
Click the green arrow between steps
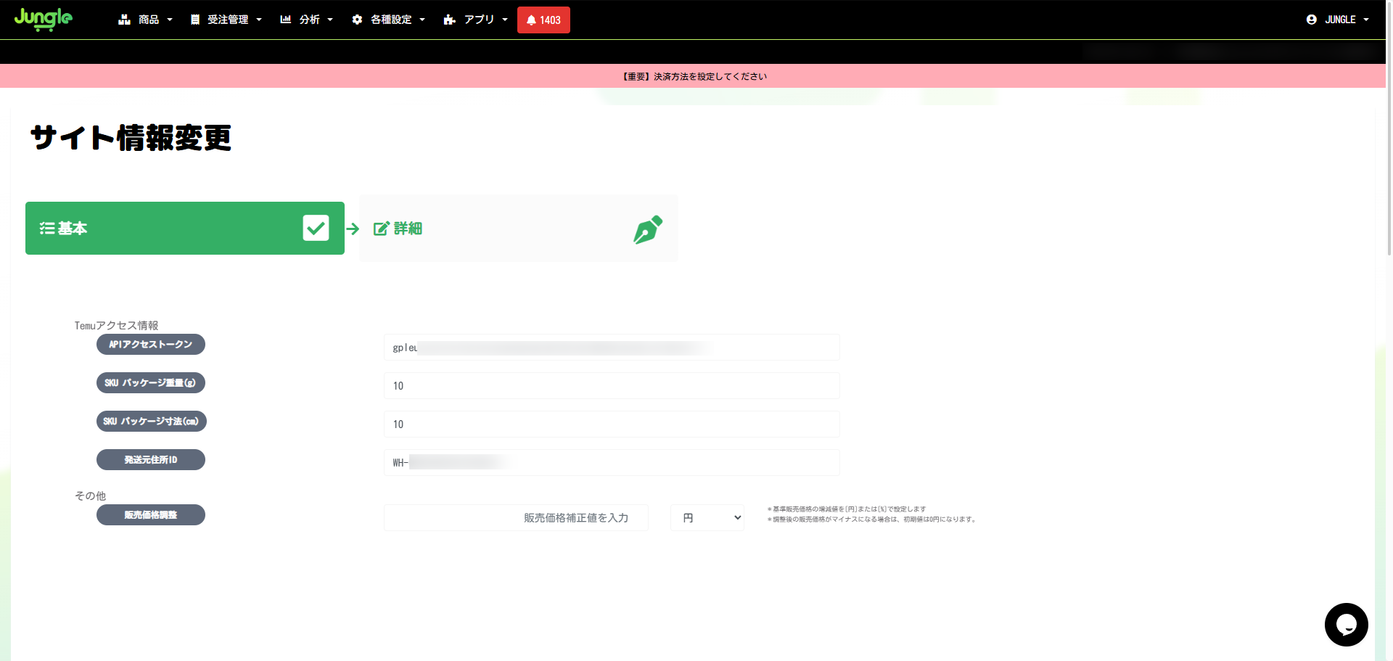pos(353,229)
